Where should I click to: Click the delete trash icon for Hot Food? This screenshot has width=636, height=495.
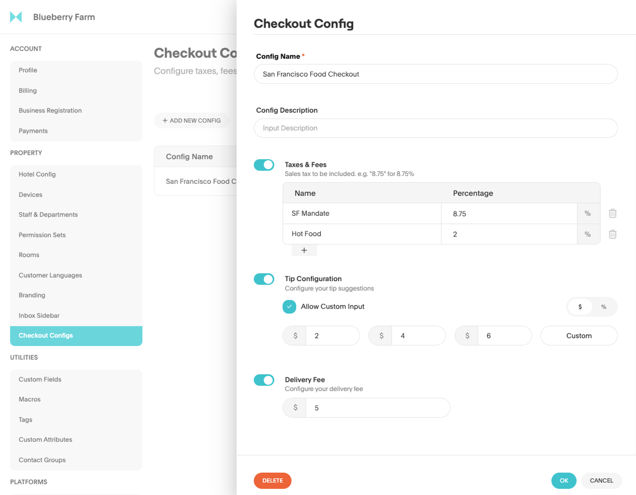612,234
